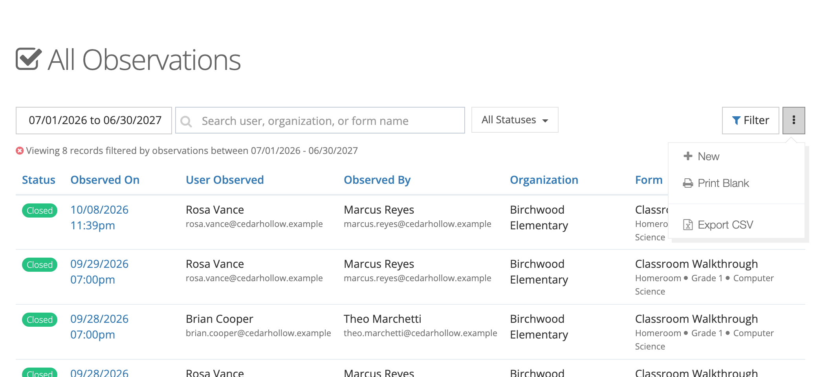Sort by the Observed By column

377,180
